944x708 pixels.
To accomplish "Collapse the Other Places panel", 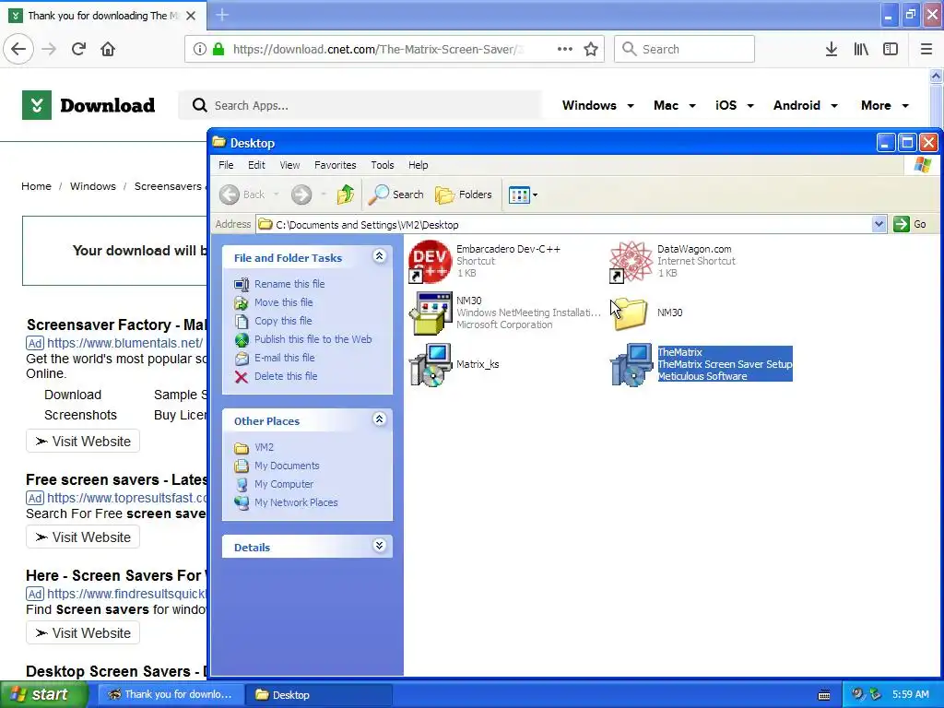I will [379, 419].
